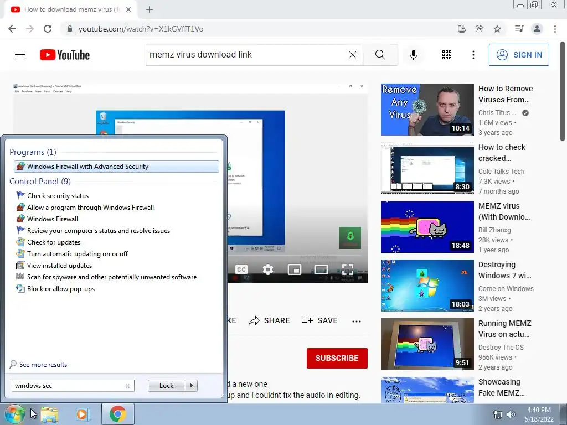Switch the video to miniplayer
The image size is (567, 425).
[x=295, y=269]
